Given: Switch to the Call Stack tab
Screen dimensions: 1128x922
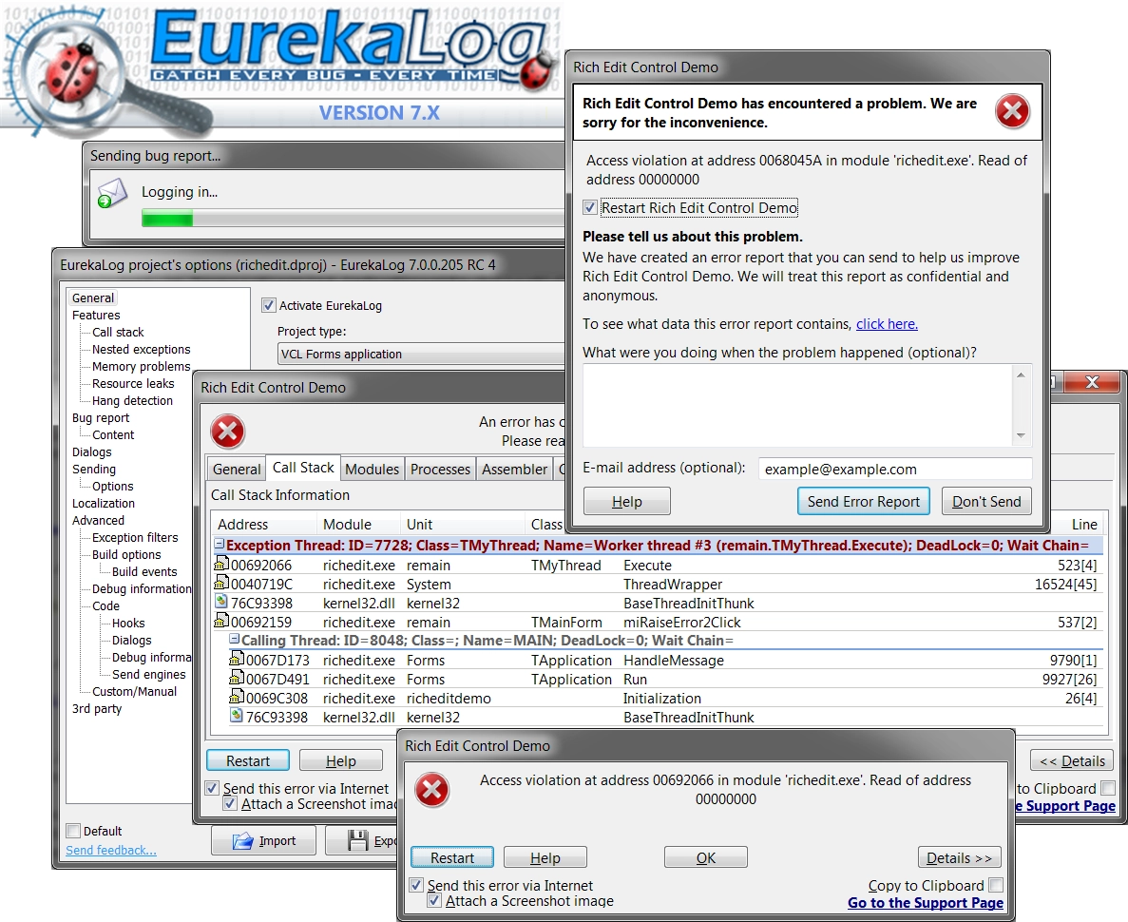Looking at the screenshot, I should (303, 468).
